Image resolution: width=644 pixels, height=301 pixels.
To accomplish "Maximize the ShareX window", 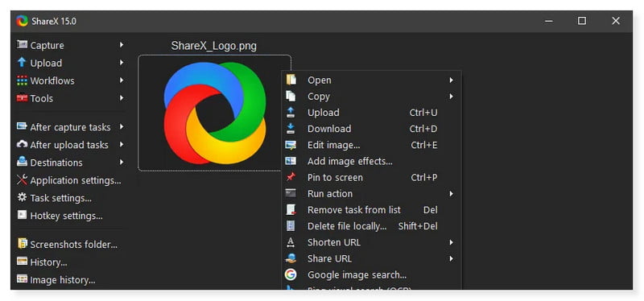I will 581,21.
